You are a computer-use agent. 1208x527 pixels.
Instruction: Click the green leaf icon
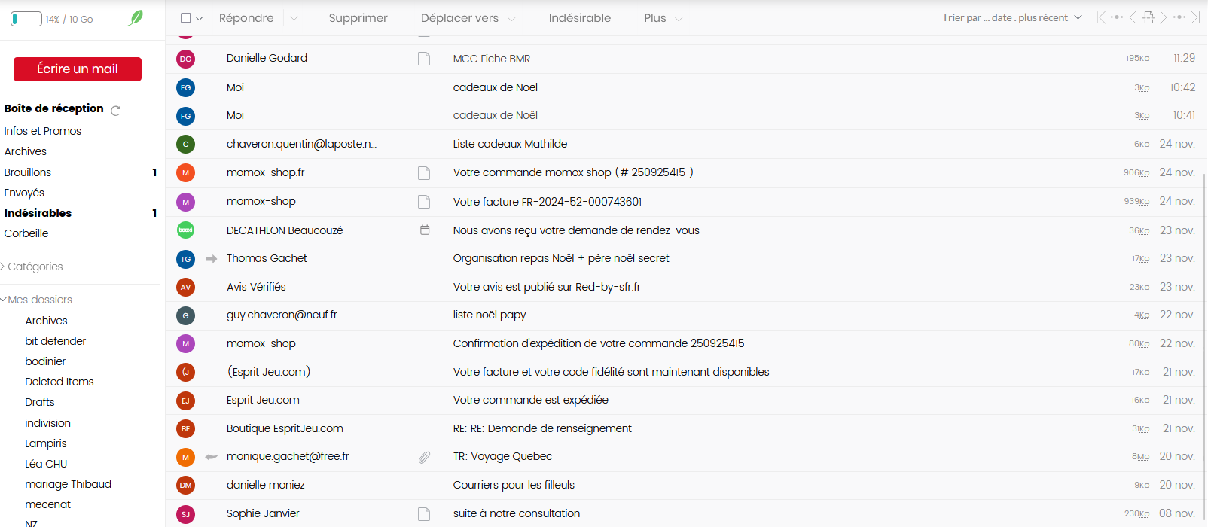point(136,18)
